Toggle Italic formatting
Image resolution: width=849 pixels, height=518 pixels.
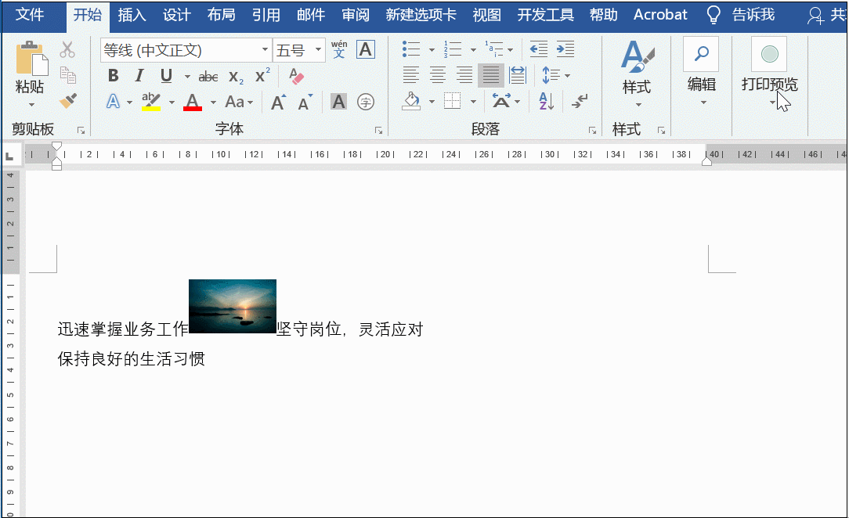pos(139,76)
